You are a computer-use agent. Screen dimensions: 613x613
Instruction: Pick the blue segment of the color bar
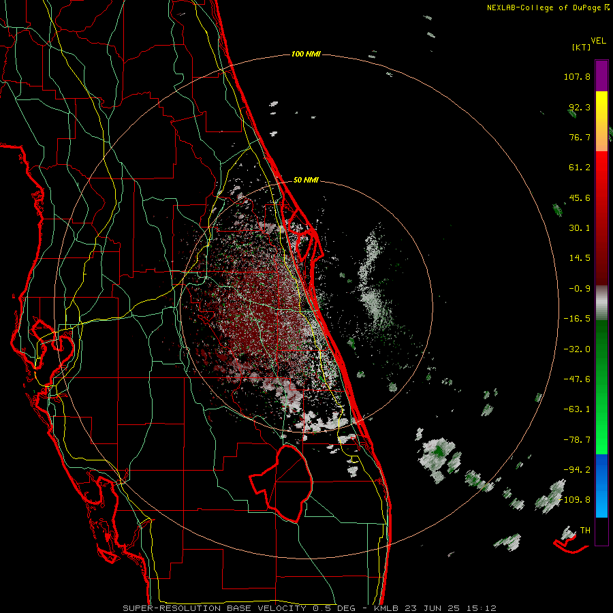(601, 486)
